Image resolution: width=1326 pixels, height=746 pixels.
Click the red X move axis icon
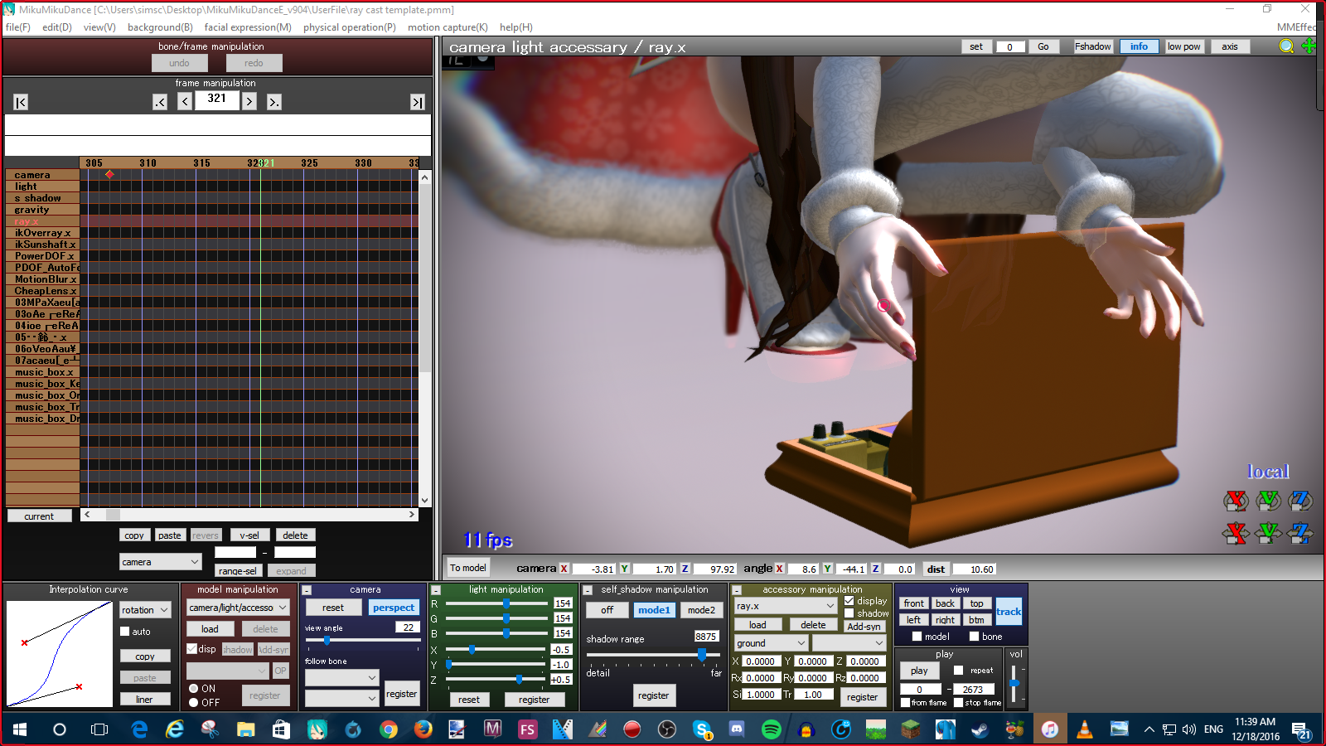pyautogui.click(x=1236, y=533)
